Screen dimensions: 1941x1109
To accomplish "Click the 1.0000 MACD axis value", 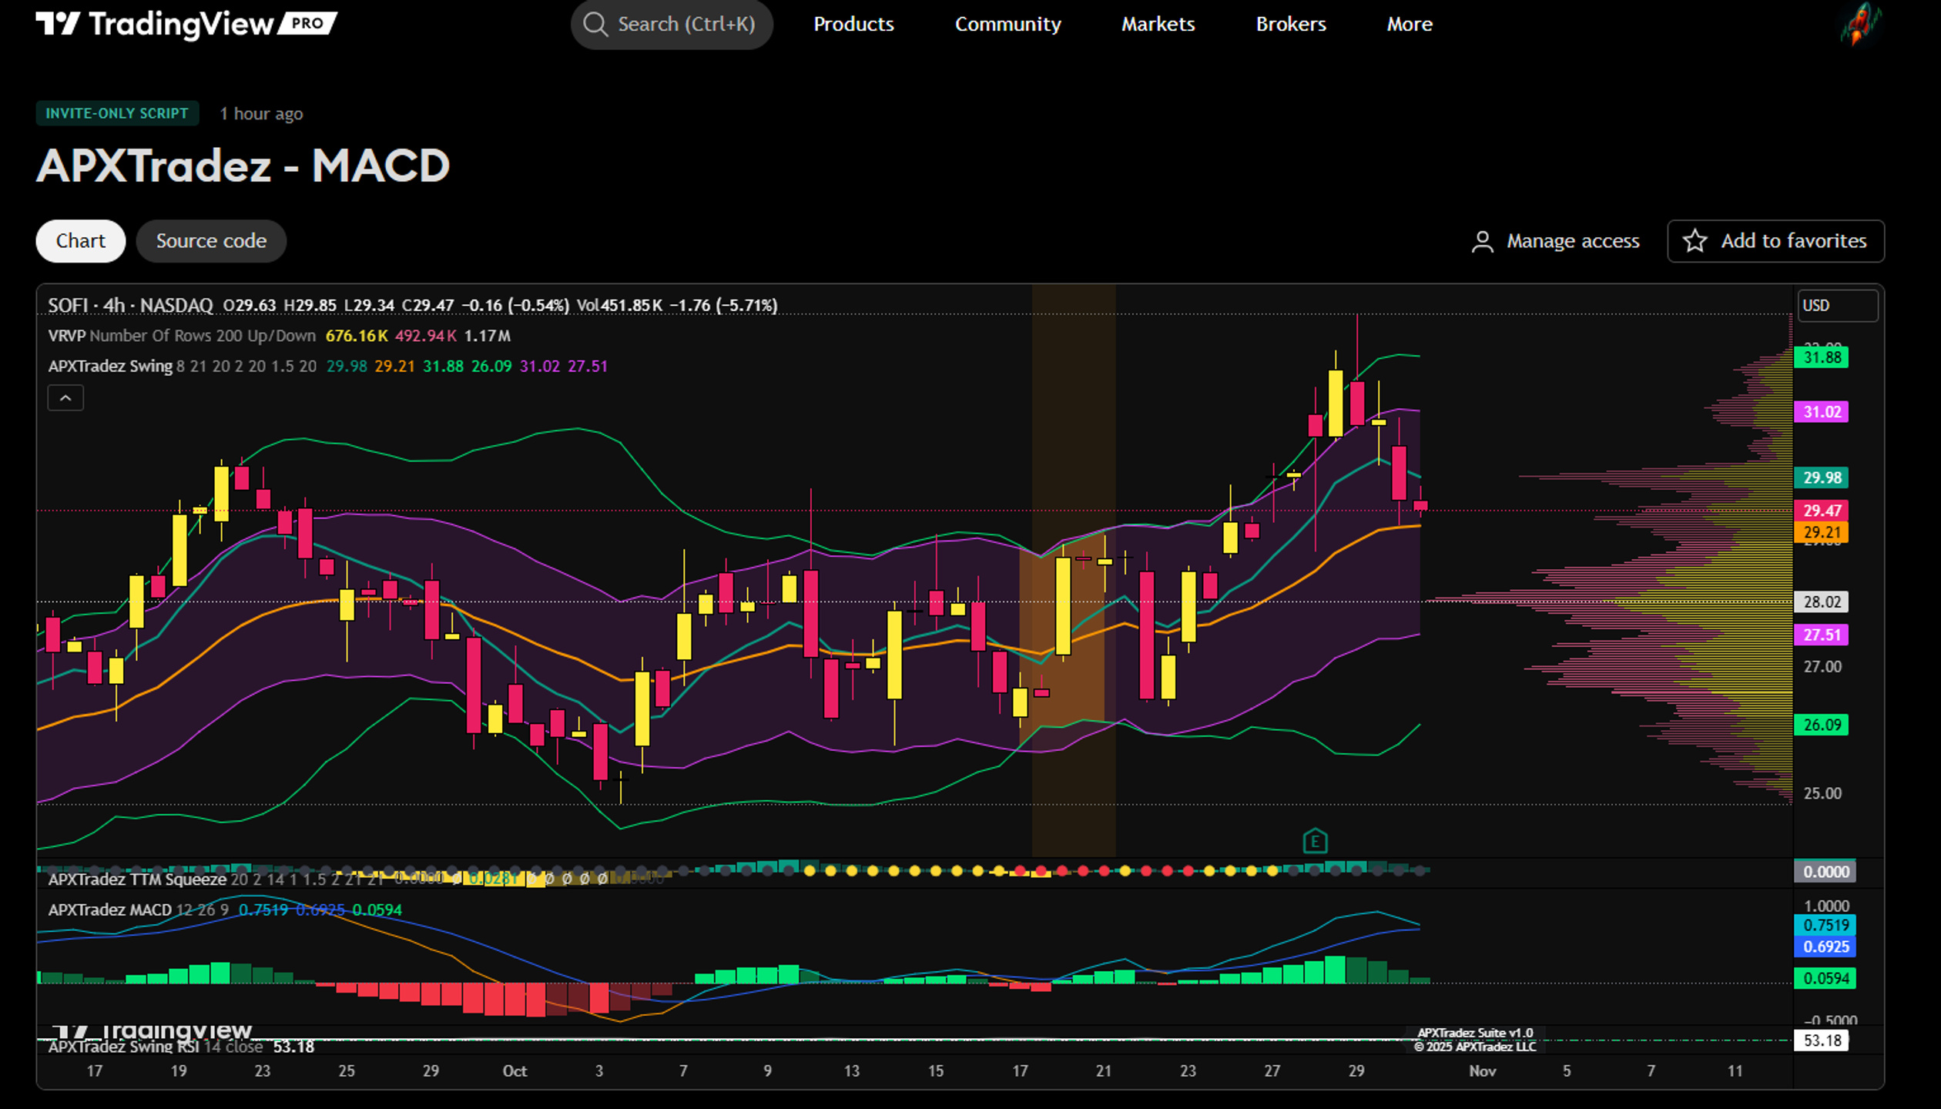I will coord(1826,906).
